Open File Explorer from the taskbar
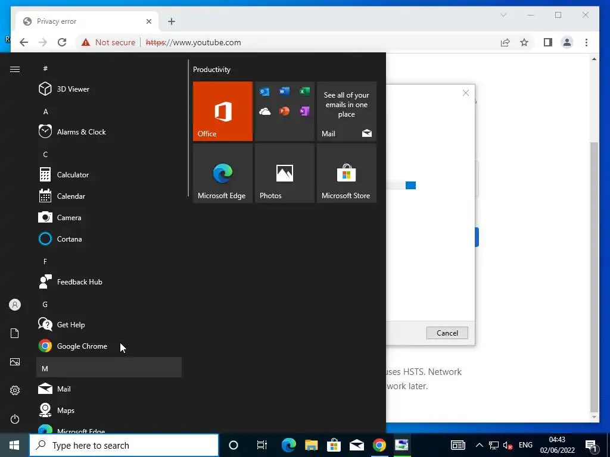 (311, 445)
